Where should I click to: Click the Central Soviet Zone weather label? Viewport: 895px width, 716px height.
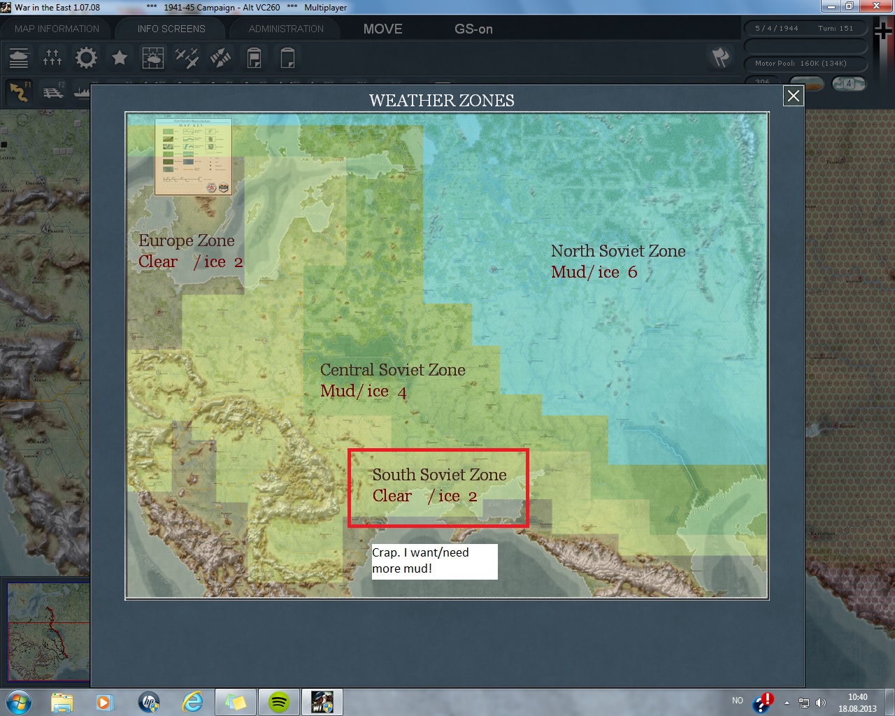392,380
